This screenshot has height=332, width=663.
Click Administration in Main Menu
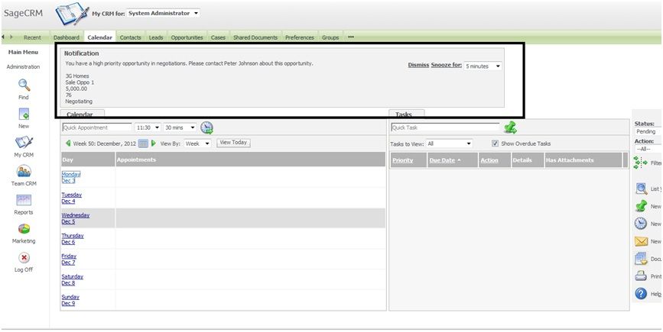pyautogui.click(x=23, y=66)
